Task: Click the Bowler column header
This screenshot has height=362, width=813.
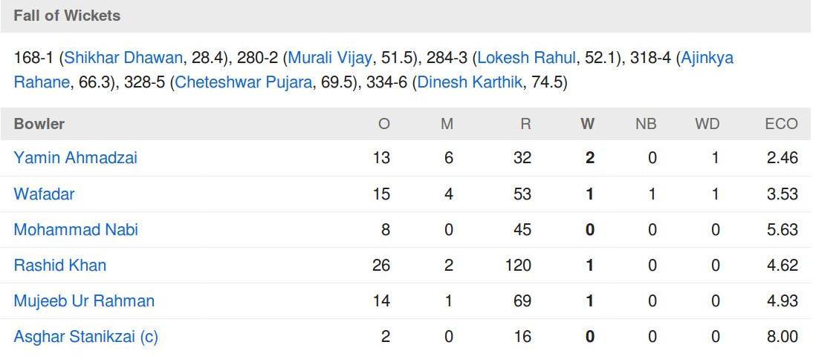Action: (39, 124)
